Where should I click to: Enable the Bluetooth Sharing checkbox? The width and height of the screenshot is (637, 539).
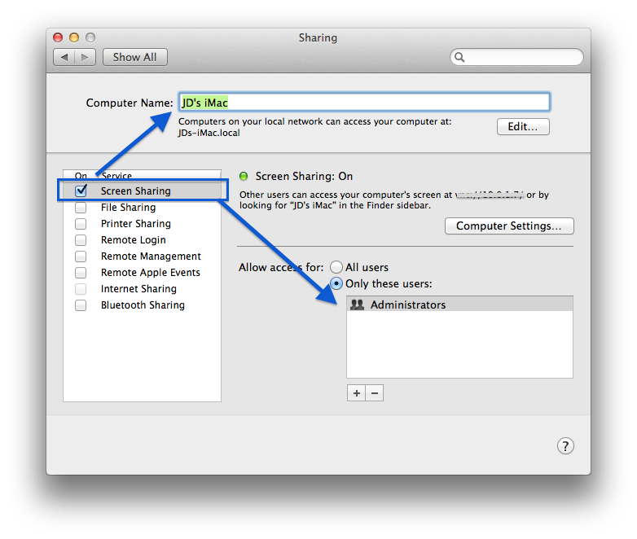pos(81,305)
